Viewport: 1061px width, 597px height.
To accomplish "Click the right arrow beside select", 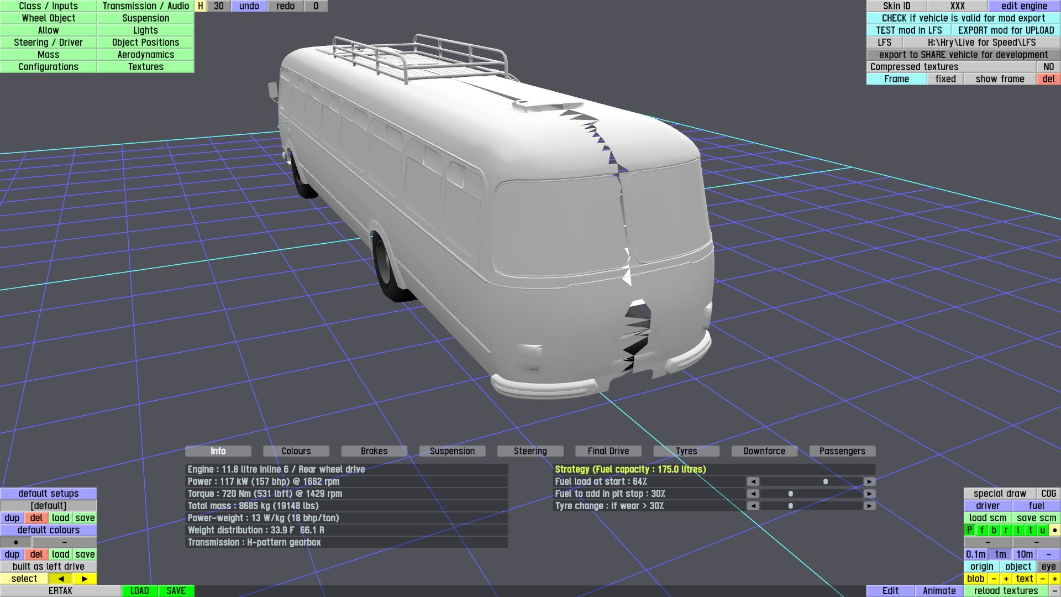I will tap(85, 579).
